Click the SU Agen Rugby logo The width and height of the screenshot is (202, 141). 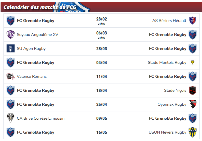11,48
